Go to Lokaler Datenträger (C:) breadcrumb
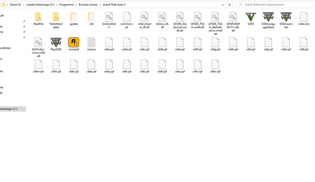This screenshot has height=182, width=315. point(40,5)
